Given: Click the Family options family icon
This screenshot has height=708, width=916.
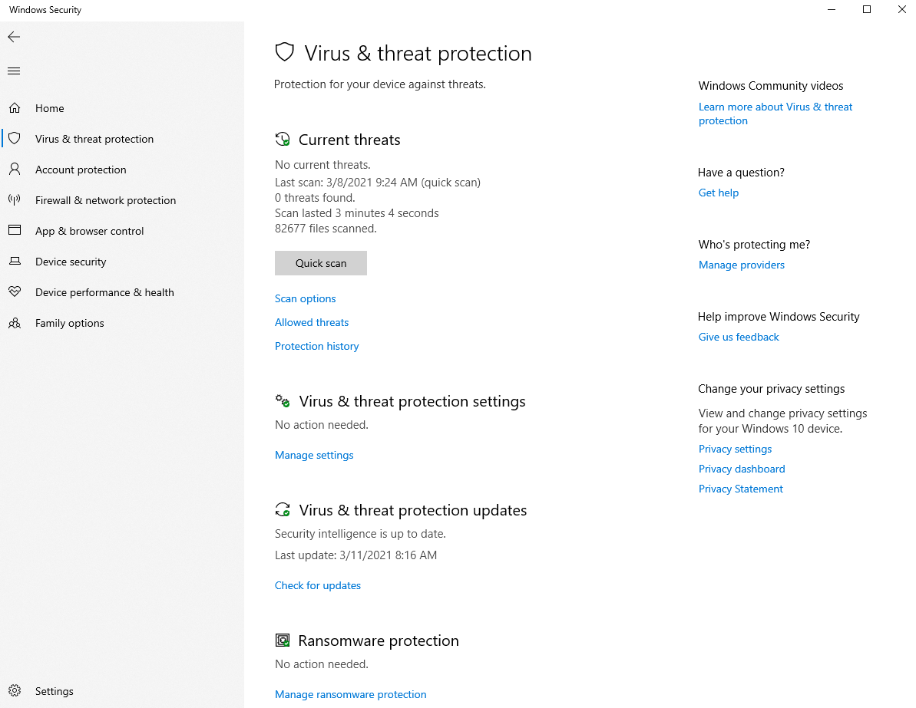Looking at the screenshot, I should [15, 323].
